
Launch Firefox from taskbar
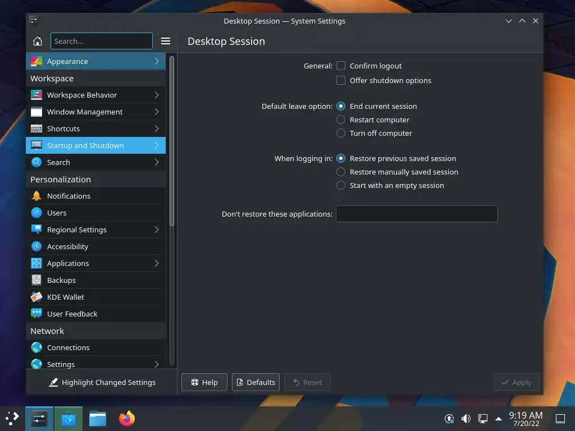127,419
